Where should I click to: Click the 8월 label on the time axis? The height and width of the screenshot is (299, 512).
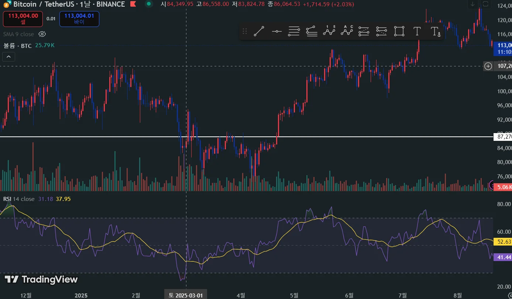point(457,295)
